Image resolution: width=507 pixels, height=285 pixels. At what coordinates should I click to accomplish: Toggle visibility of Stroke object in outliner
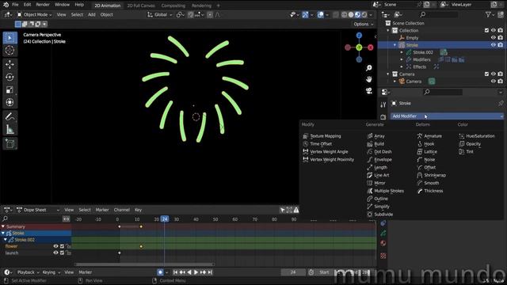point(493,45)
